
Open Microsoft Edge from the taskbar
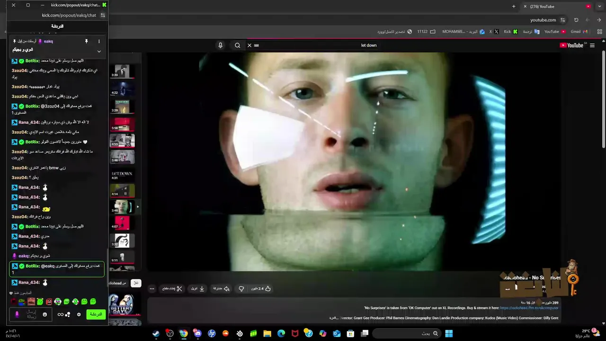pos(281,333)
